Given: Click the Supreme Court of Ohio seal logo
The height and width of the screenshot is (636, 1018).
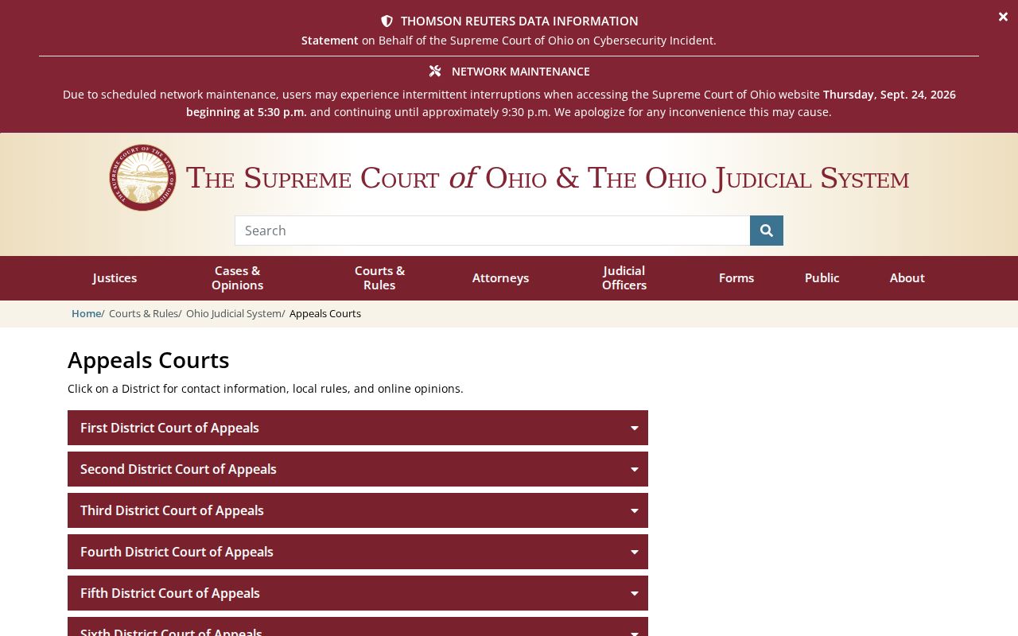Looking at the screenshot, I should (143, 177).
